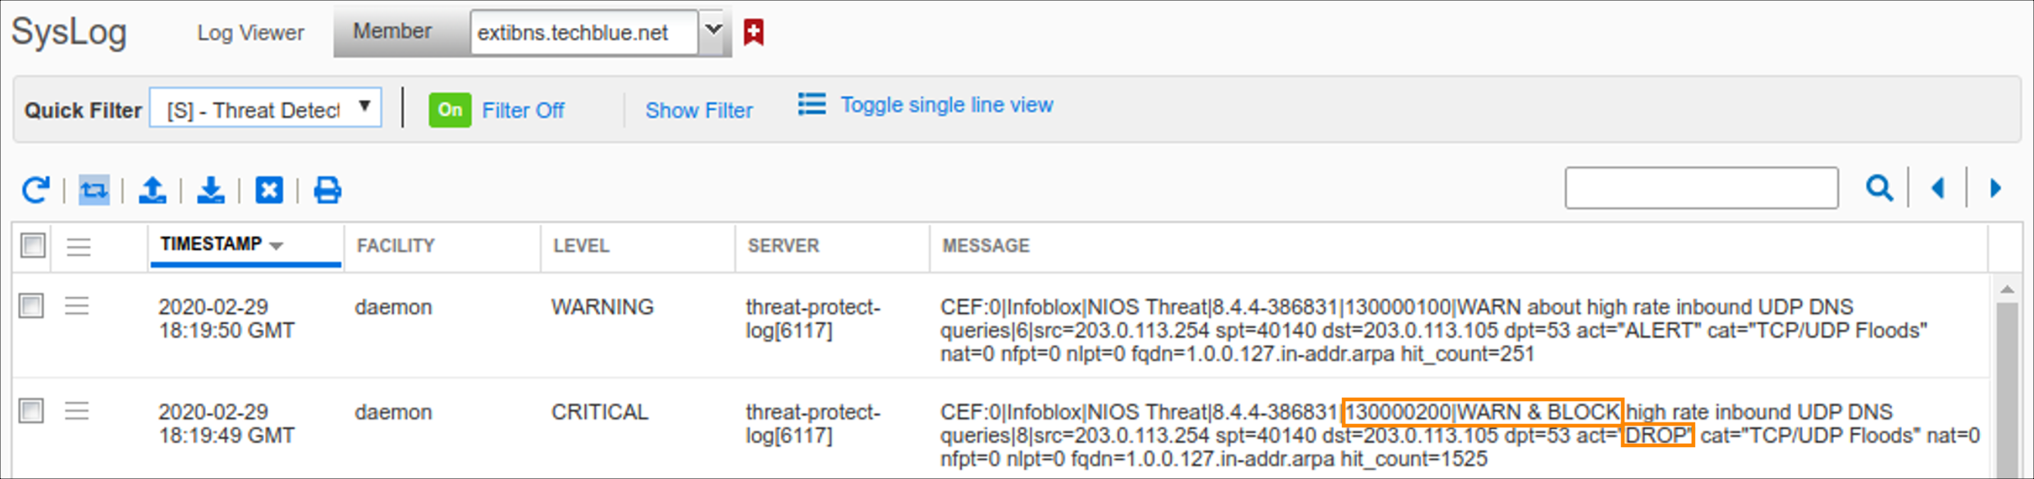Select the WARNING log row checkbox
Screen dimensions: 2034x479
pos(31,306)
